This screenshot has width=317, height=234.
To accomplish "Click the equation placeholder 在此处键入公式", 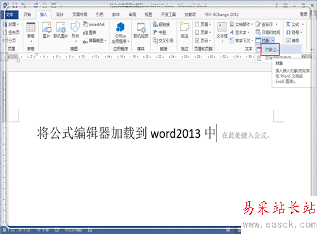I will pos(246,135).
